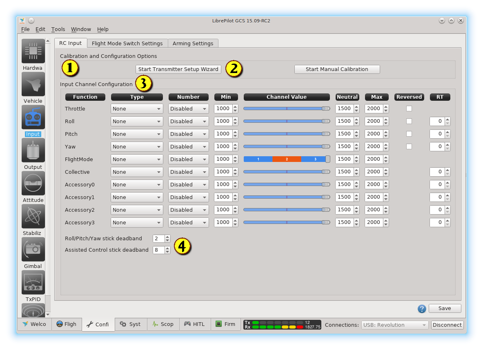Open the Pitch Number dropdown
This screenshot has height=350, width=483.
coord(189,134)
